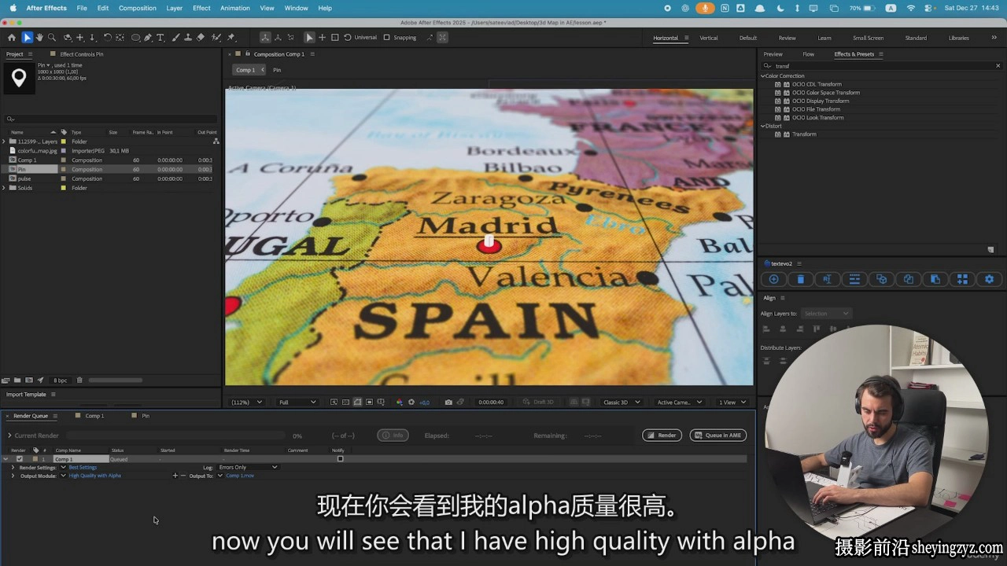Collapse the Color Correction effects group
This screenshot has height=566, width=1007.
point(763,76)
